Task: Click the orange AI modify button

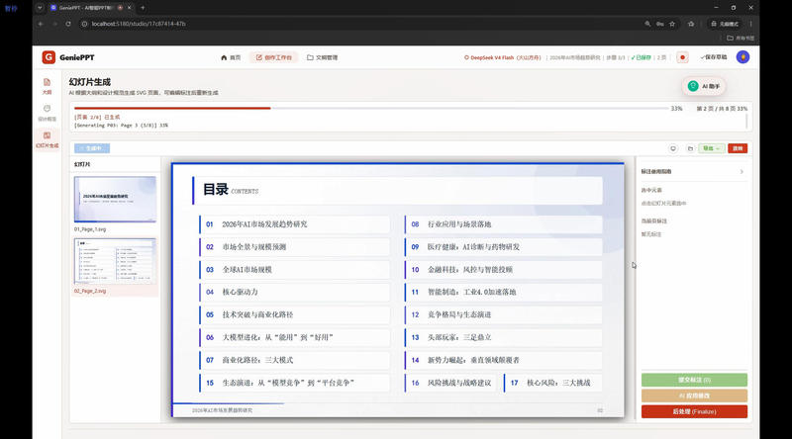Action: click(x=694, y=395)
